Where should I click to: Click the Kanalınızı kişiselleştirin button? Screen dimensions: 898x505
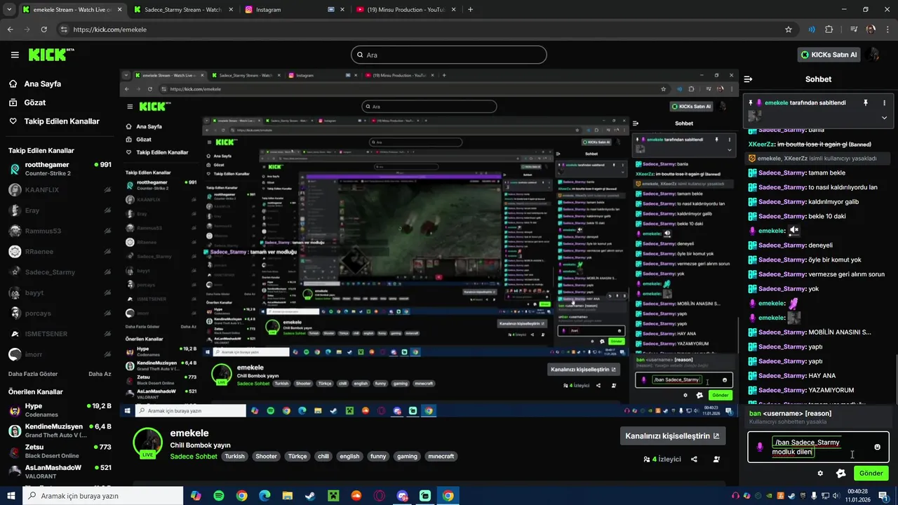click(672, 436)
